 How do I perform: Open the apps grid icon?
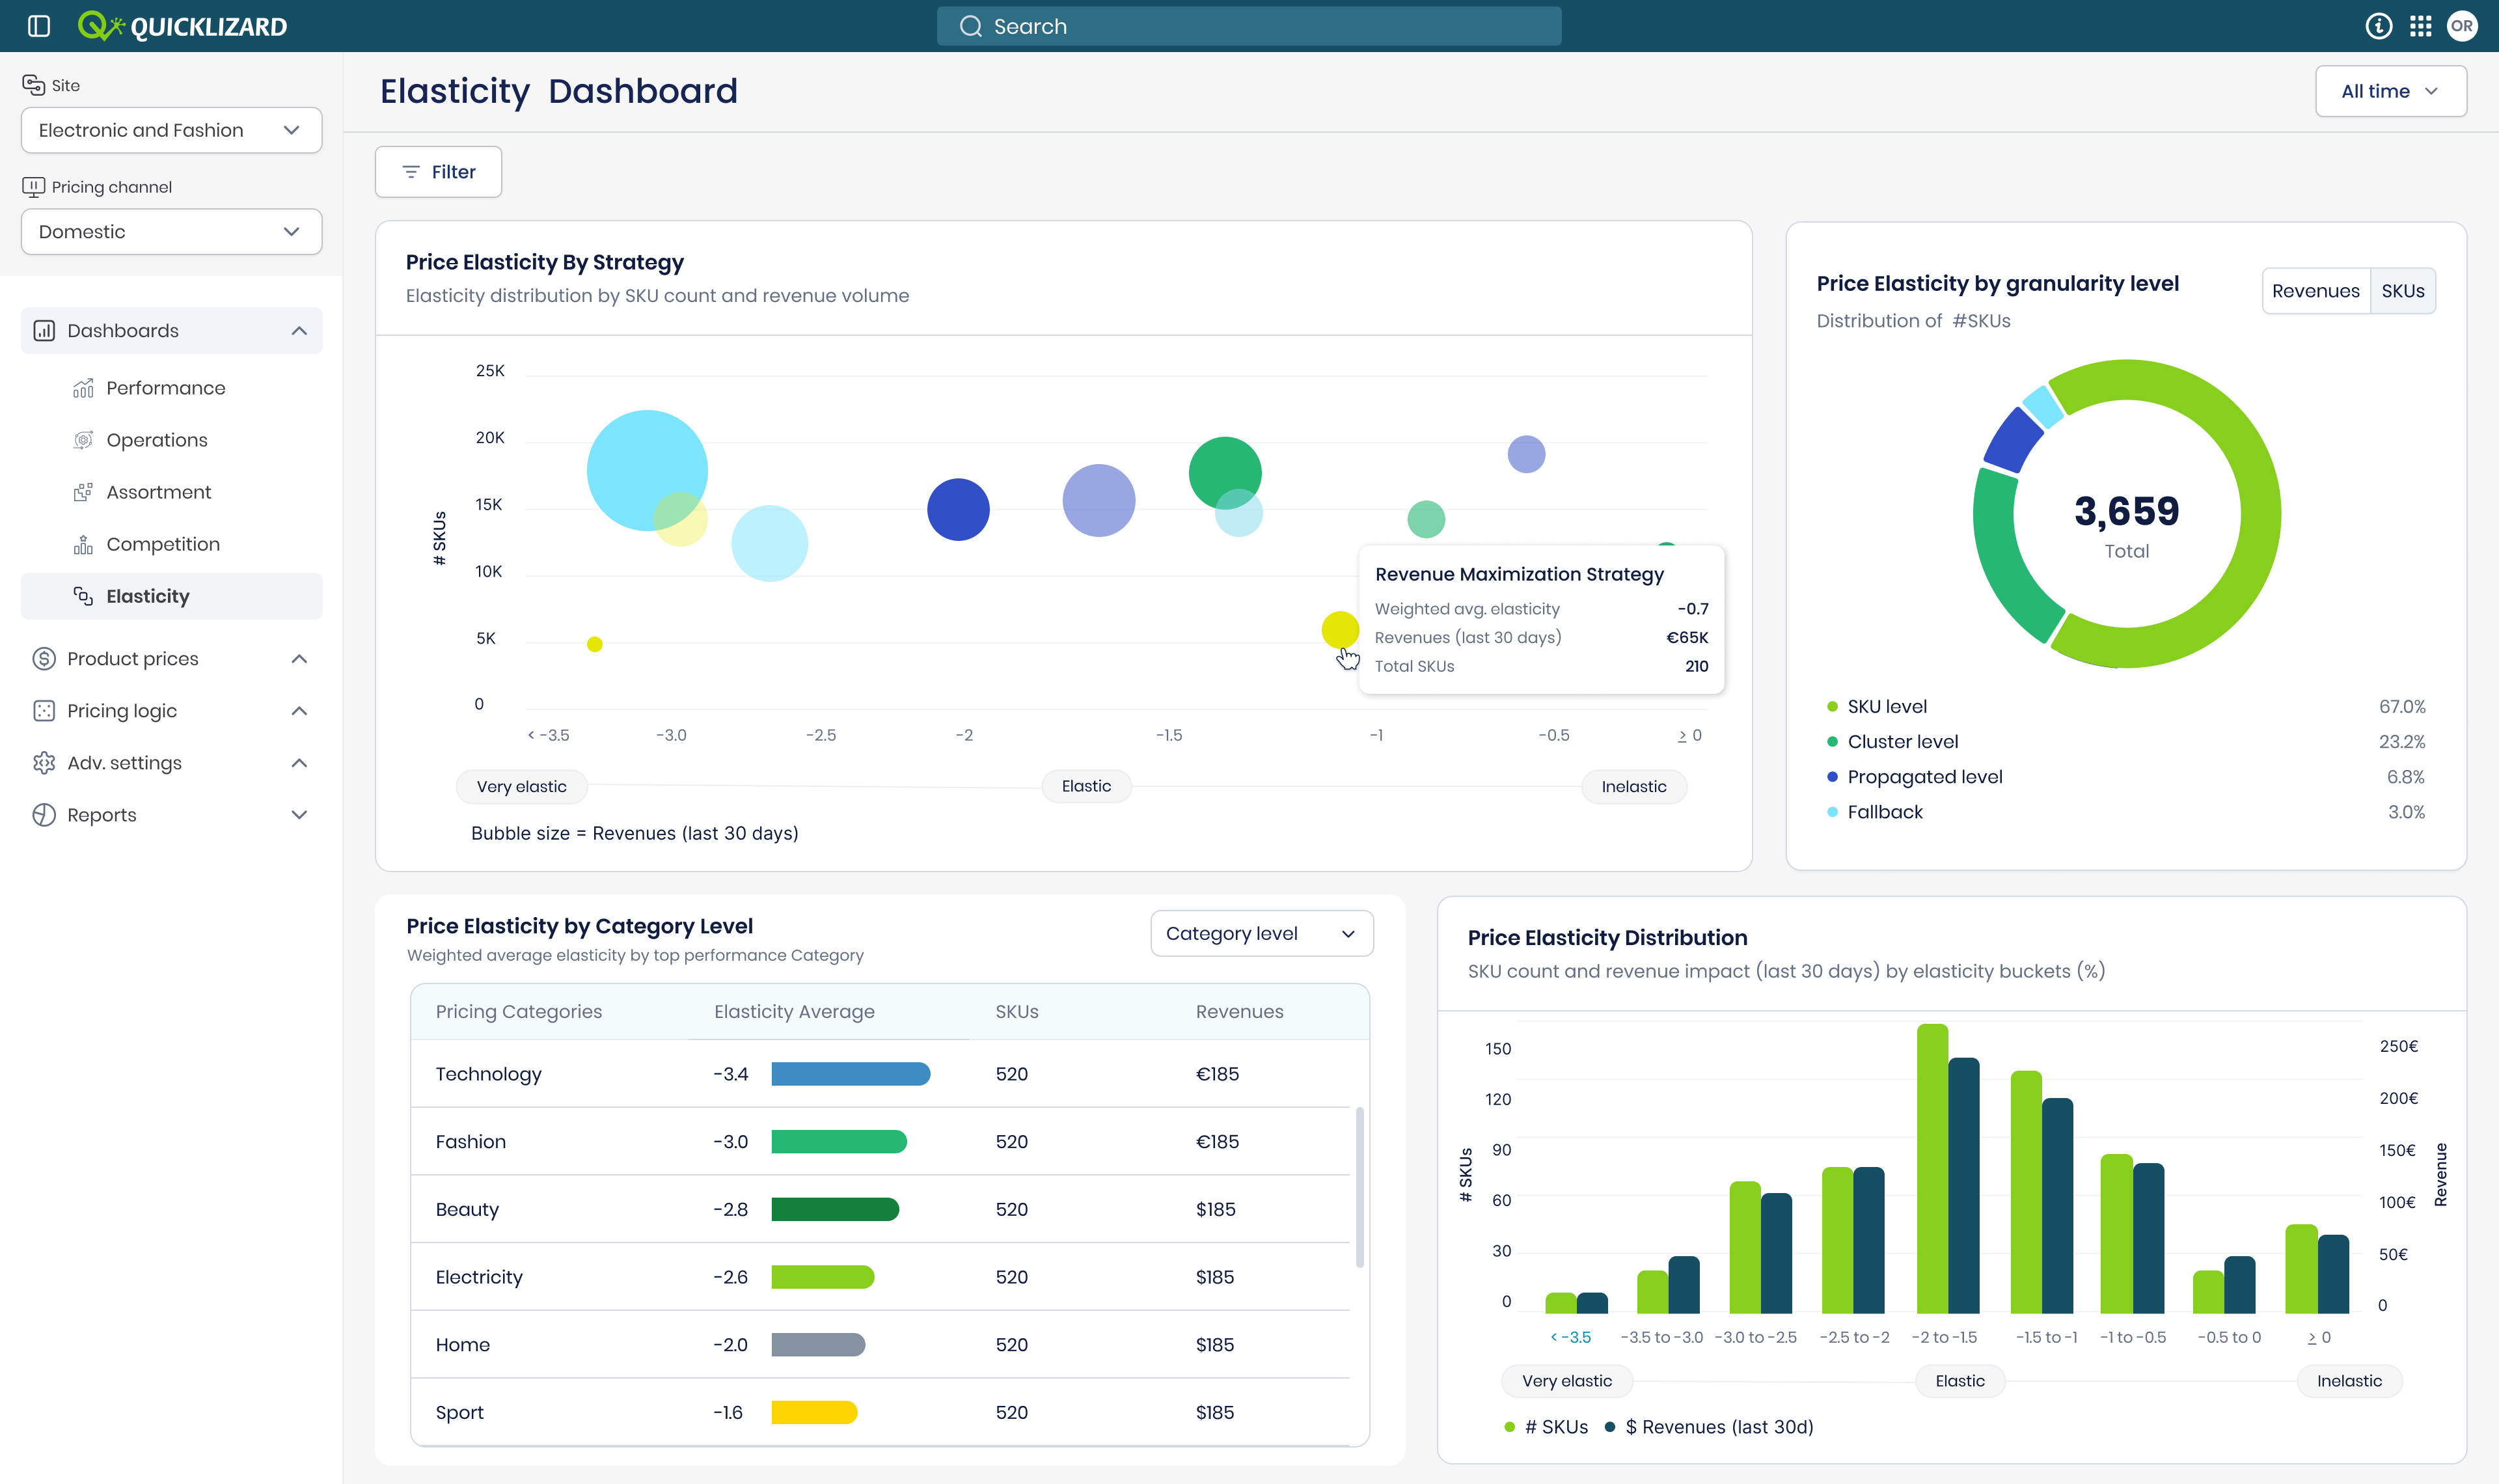2420,26
